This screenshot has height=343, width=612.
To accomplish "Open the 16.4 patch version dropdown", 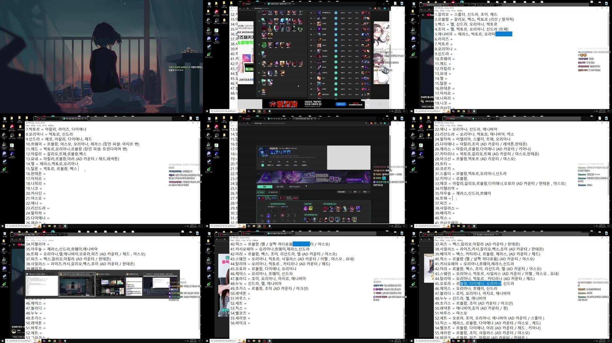I will pos(366,192).
